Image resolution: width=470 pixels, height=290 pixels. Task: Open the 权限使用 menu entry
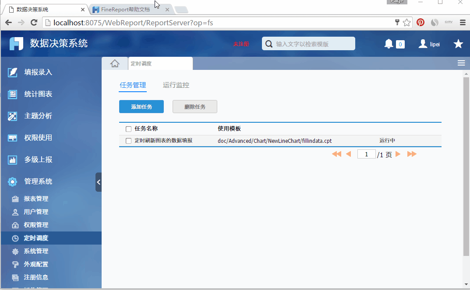click(x=38, y=138)
